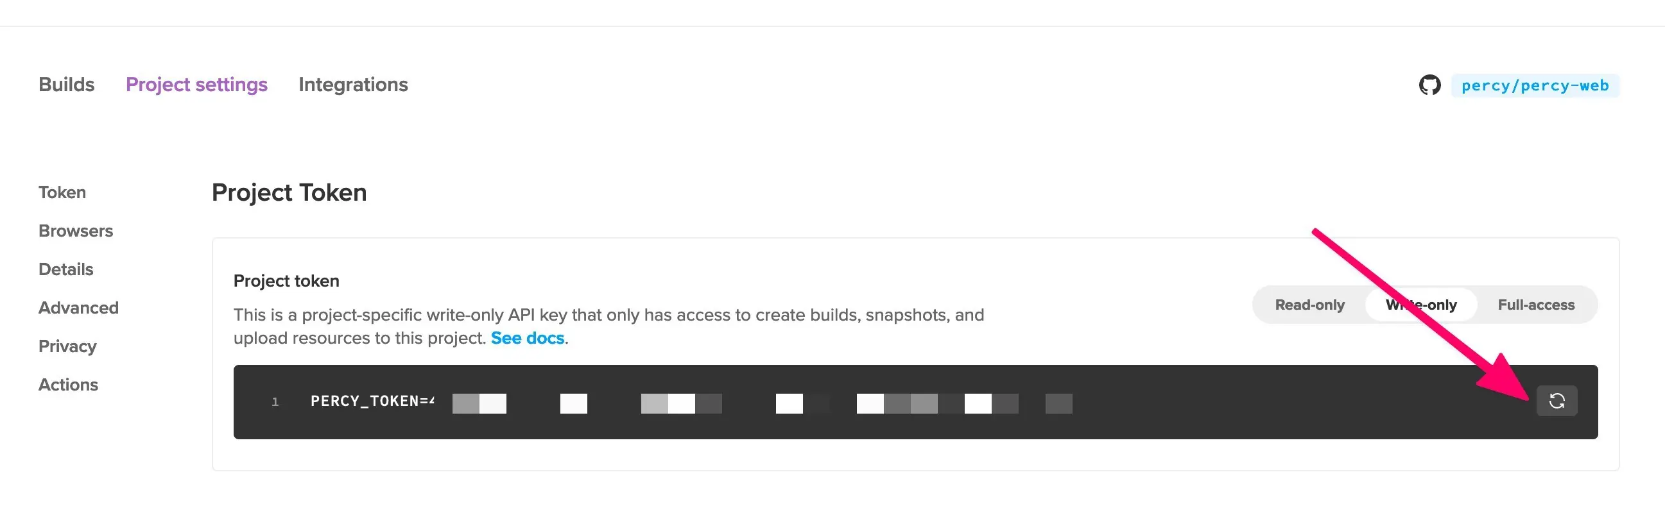1665x522 pixels.
Task: Open the Advanced settings section
Action: (x=78, y=308)
